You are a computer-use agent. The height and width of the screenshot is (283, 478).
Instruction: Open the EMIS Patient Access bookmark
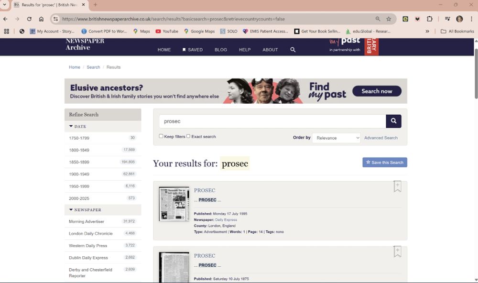[x=265, y=31]
